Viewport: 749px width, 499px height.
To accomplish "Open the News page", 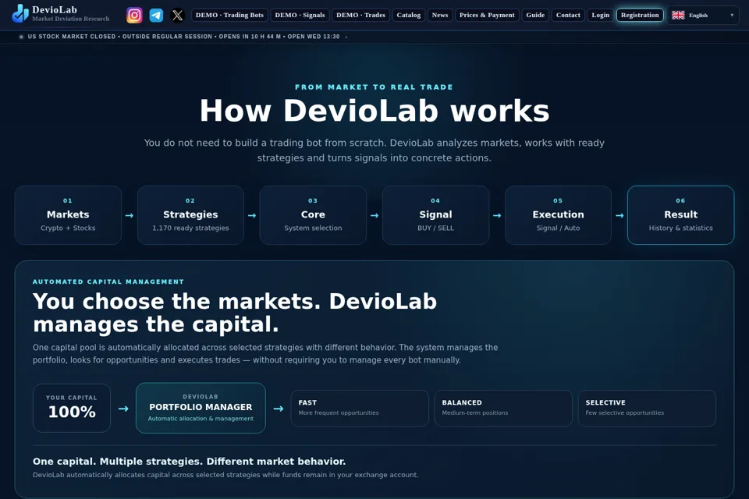I will click(440, 16).
